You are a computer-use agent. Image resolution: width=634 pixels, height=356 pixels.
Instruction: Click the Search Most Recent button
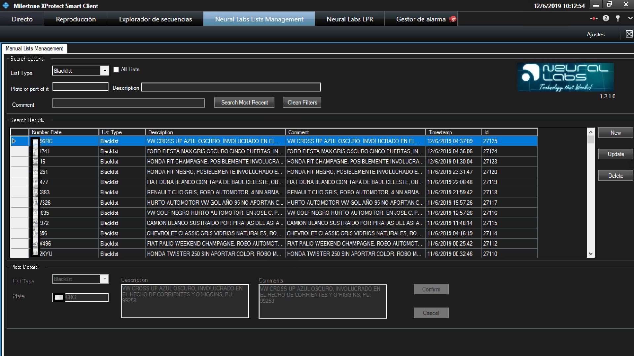tap(245, 103)
